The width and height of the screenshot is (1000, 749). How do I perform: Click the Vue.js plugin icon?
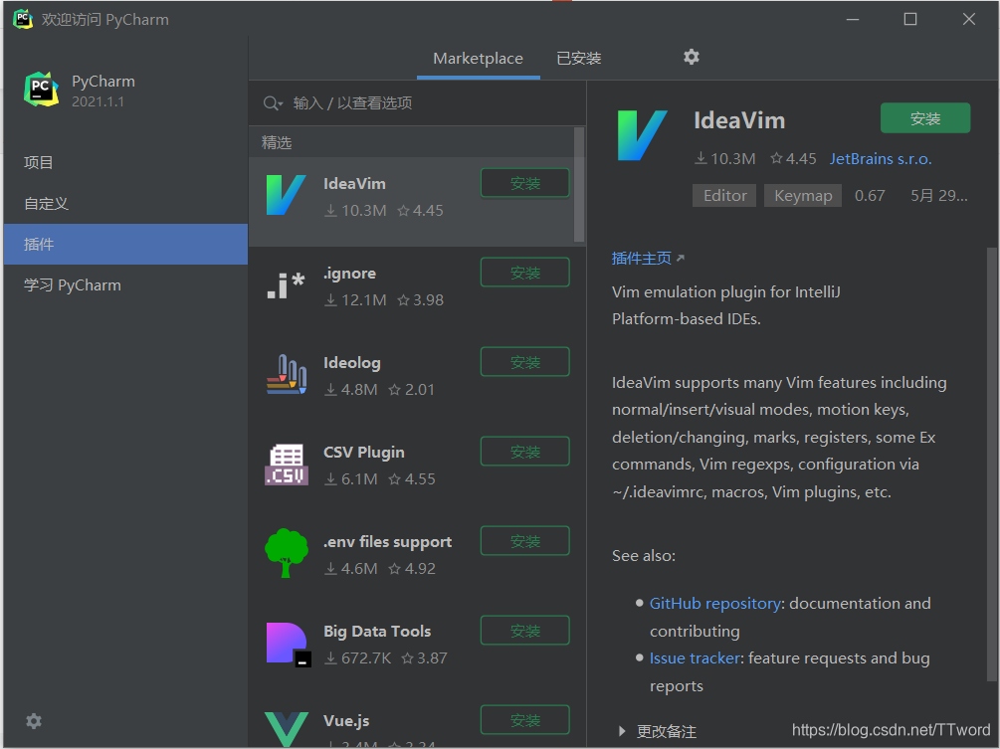(287, 728)
